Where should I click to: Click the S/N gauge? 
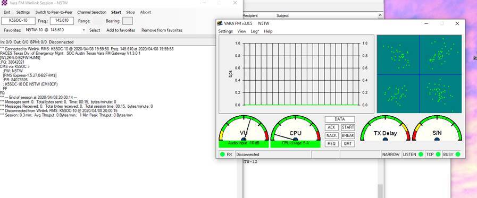[437, 128]
